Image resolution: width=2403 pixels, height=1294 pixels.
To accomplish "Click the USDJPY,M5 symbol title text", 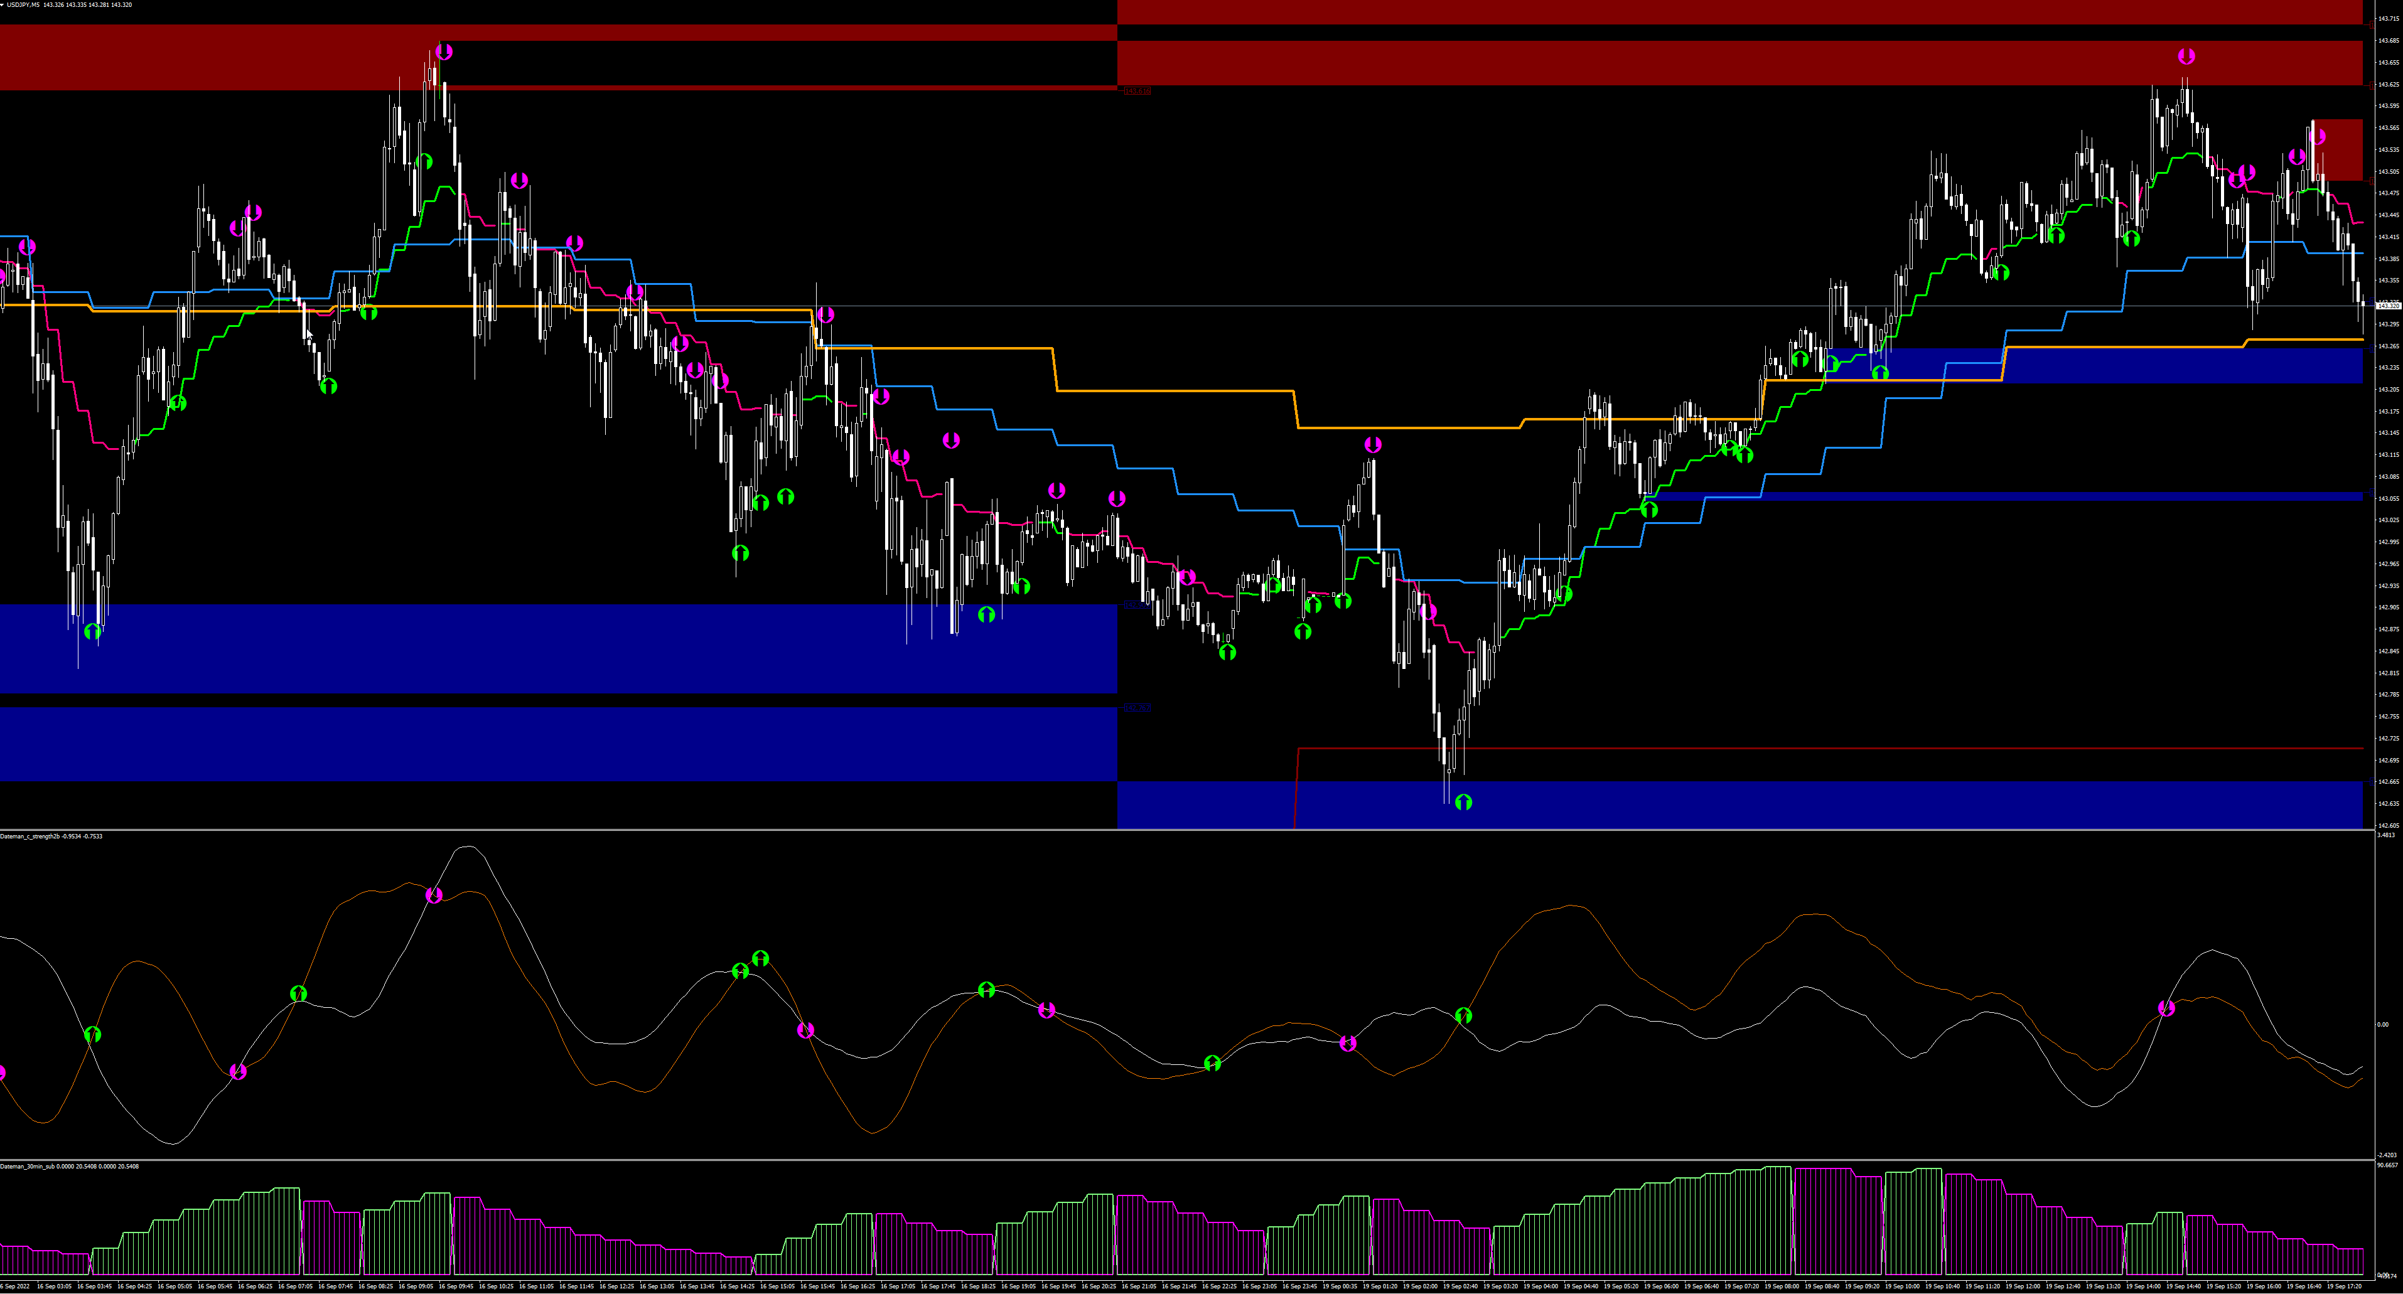I will 23,4.
